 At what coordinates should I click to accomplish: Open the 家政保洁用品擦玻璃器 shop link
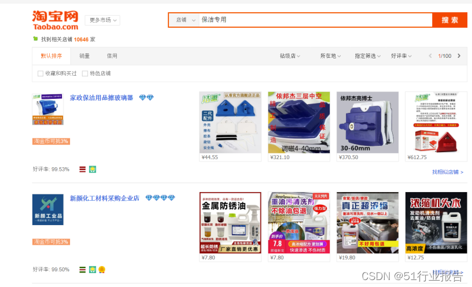click(x=101, y=98)
